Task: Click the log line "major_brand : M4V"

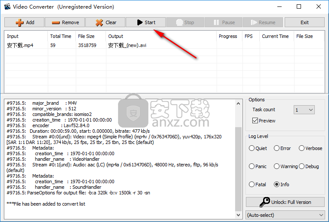Action: click(42, 103)
